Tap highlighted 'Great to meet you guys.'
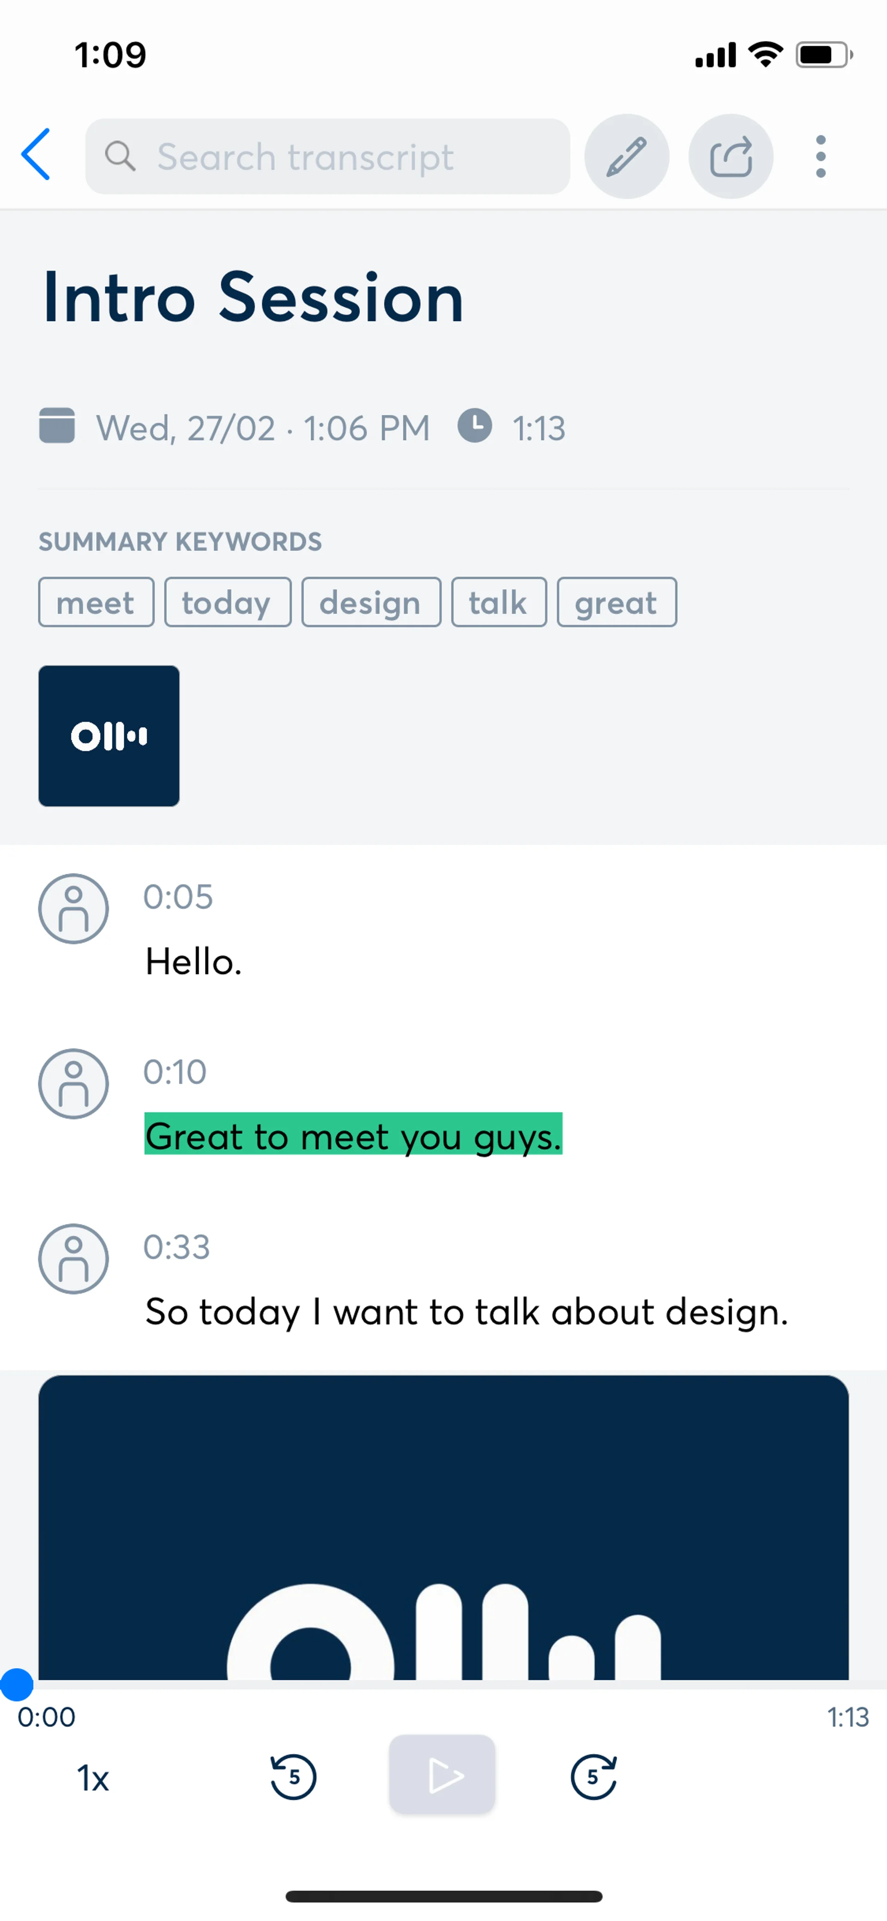This screenshot has width=887, height=1921. [x=353, y=1135]
